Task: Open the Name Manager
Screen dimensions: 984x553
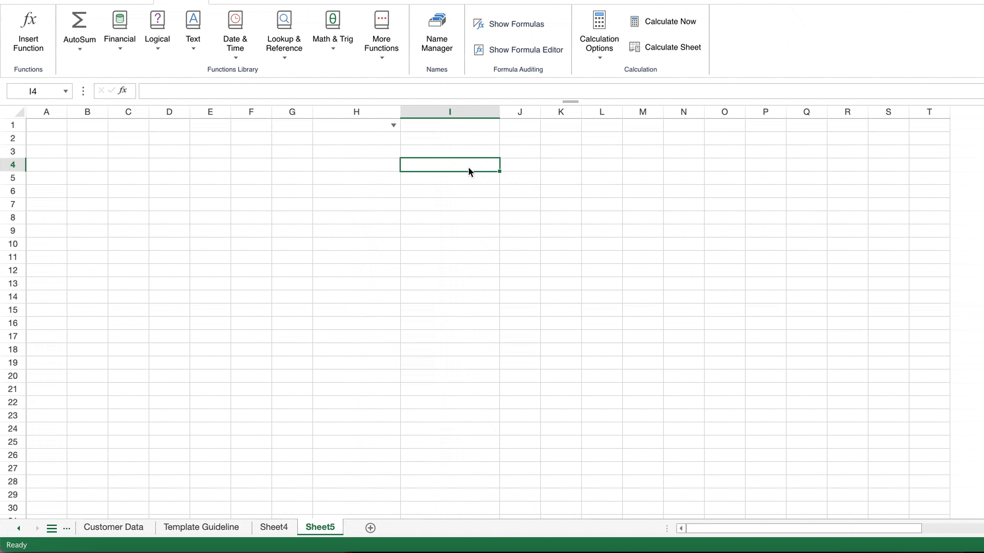Action: 437,30
